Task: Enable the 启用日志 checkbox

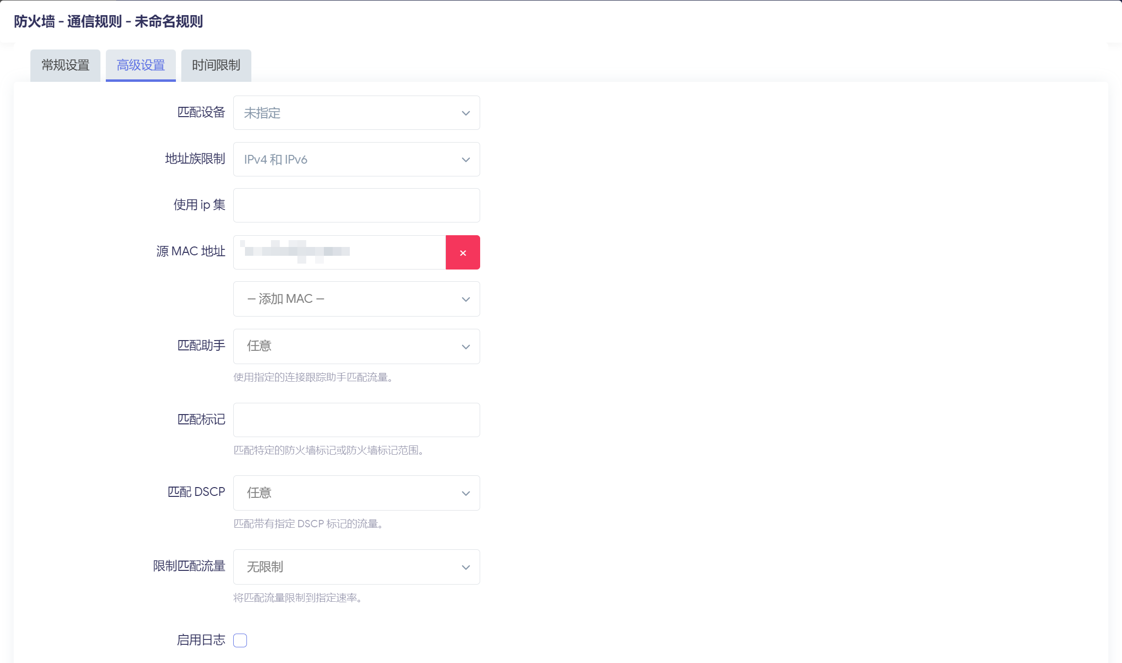Action: 240,640
